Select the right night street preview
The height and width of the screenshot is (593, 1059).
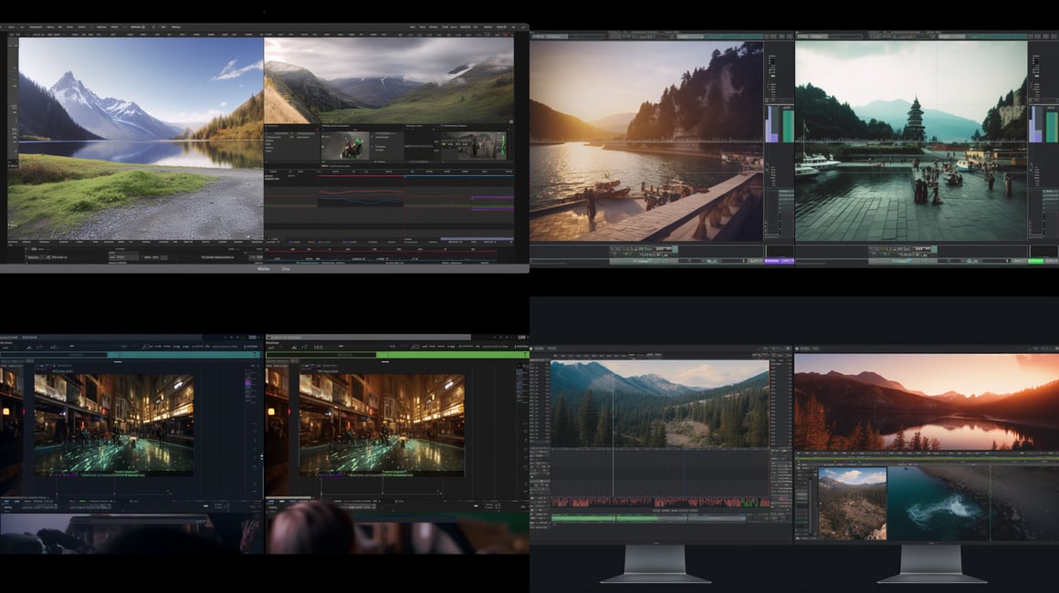pos(382,426)
